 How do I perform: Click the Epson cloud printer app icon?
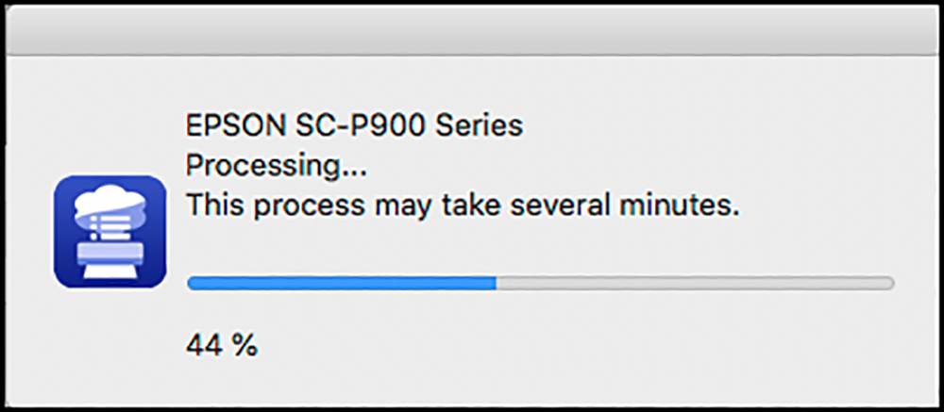point(110,232)
